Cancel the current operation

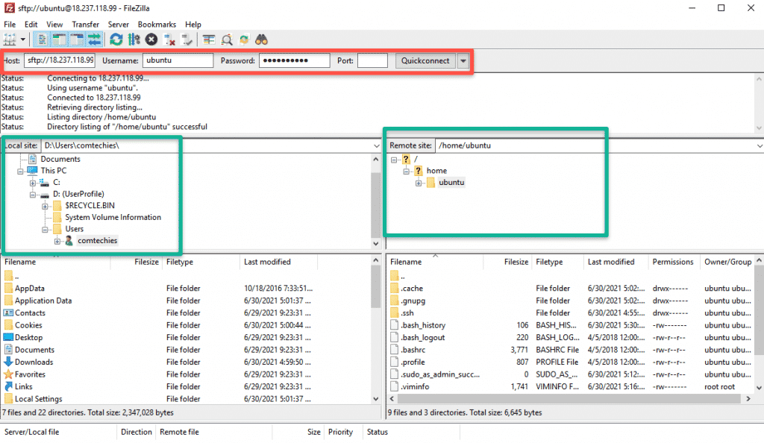(151, 40)
